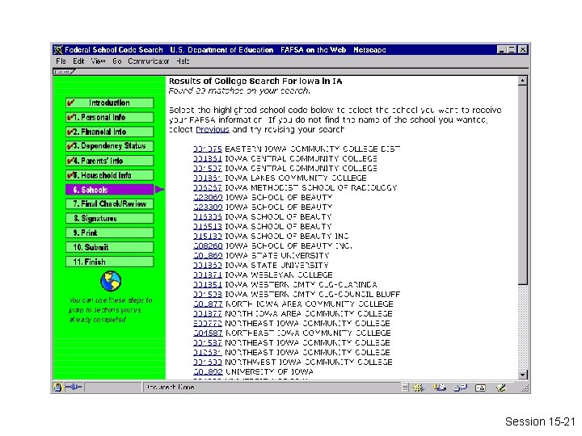Click the sidebar hint about jumping to sections

tap(111, 310)
